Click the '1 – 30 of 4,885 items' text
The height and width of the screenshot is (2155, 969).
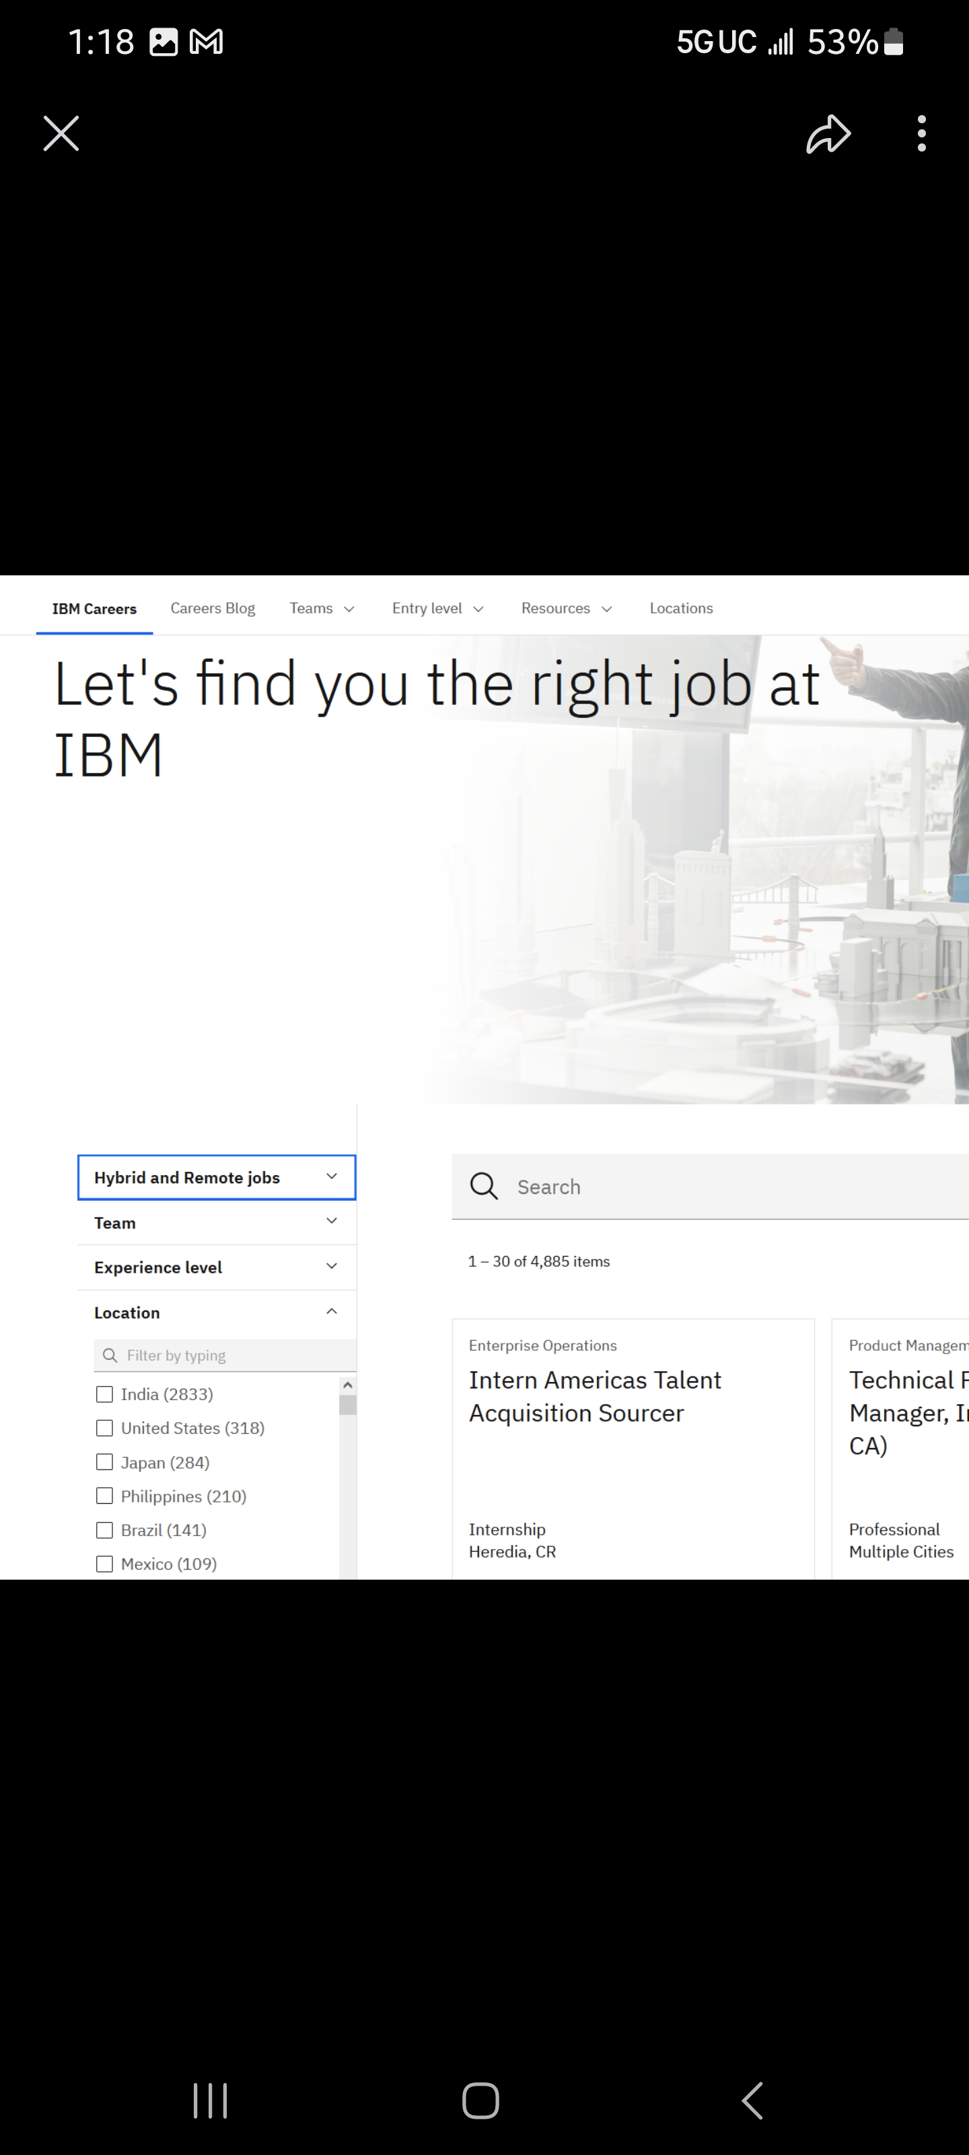pyautogui.click(x=538, y=1261)
